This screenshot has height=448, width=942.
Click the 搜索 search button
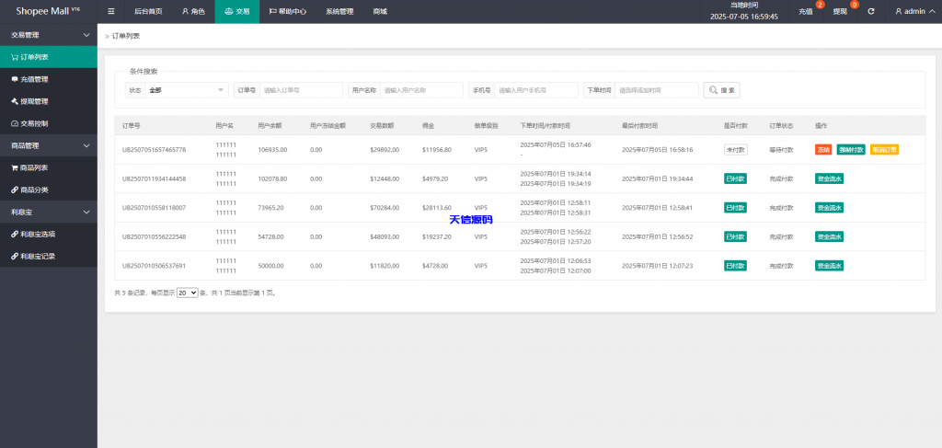pos(721,90)
